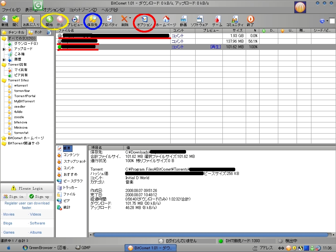The image size is (336, 252).
Task: Open the Software link
Action: pyautogui.click(x=37, y=223)
